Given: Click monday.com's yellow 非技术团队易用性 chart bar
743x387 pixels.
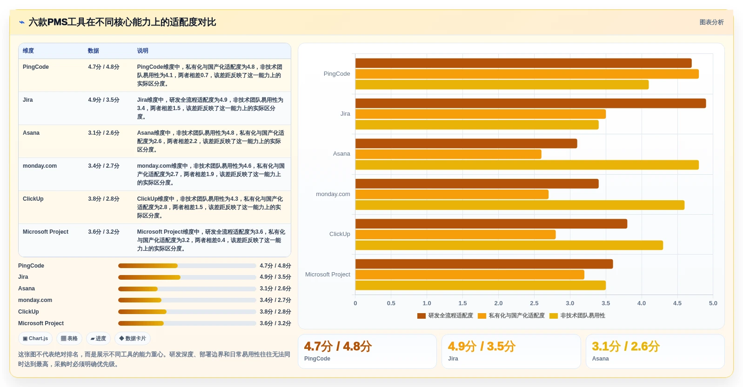Looking at the screenshot, I should point(520,205).
